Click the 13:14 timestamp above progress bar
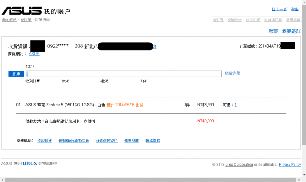Viewport: 306px width, 182px height. [x=30, y=67]
